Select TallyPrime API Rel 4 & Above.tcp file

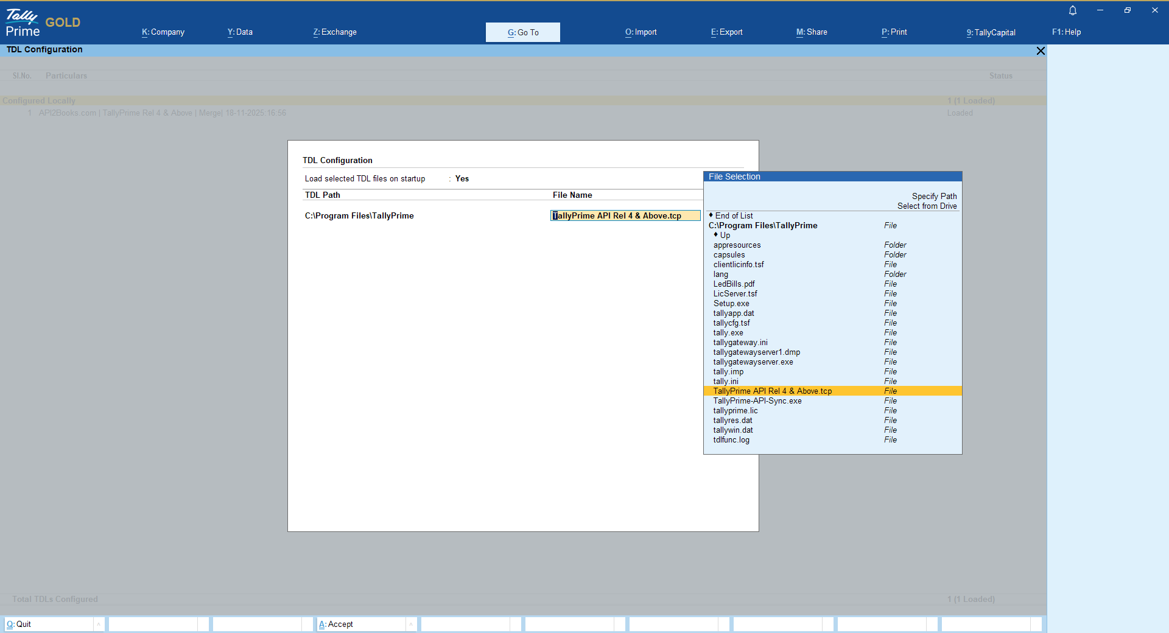pyautogui.click(x=772, y=391)
